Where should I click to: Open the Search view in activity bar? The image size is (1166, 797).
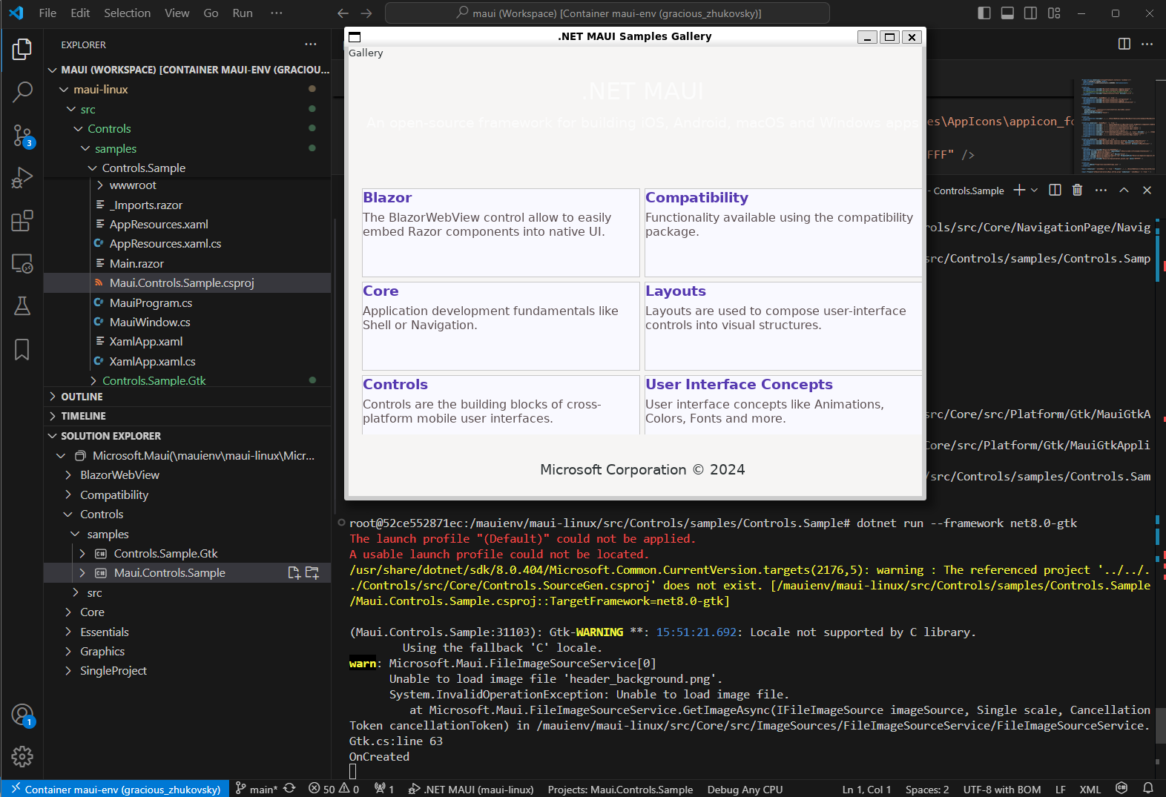coord(22,92)
